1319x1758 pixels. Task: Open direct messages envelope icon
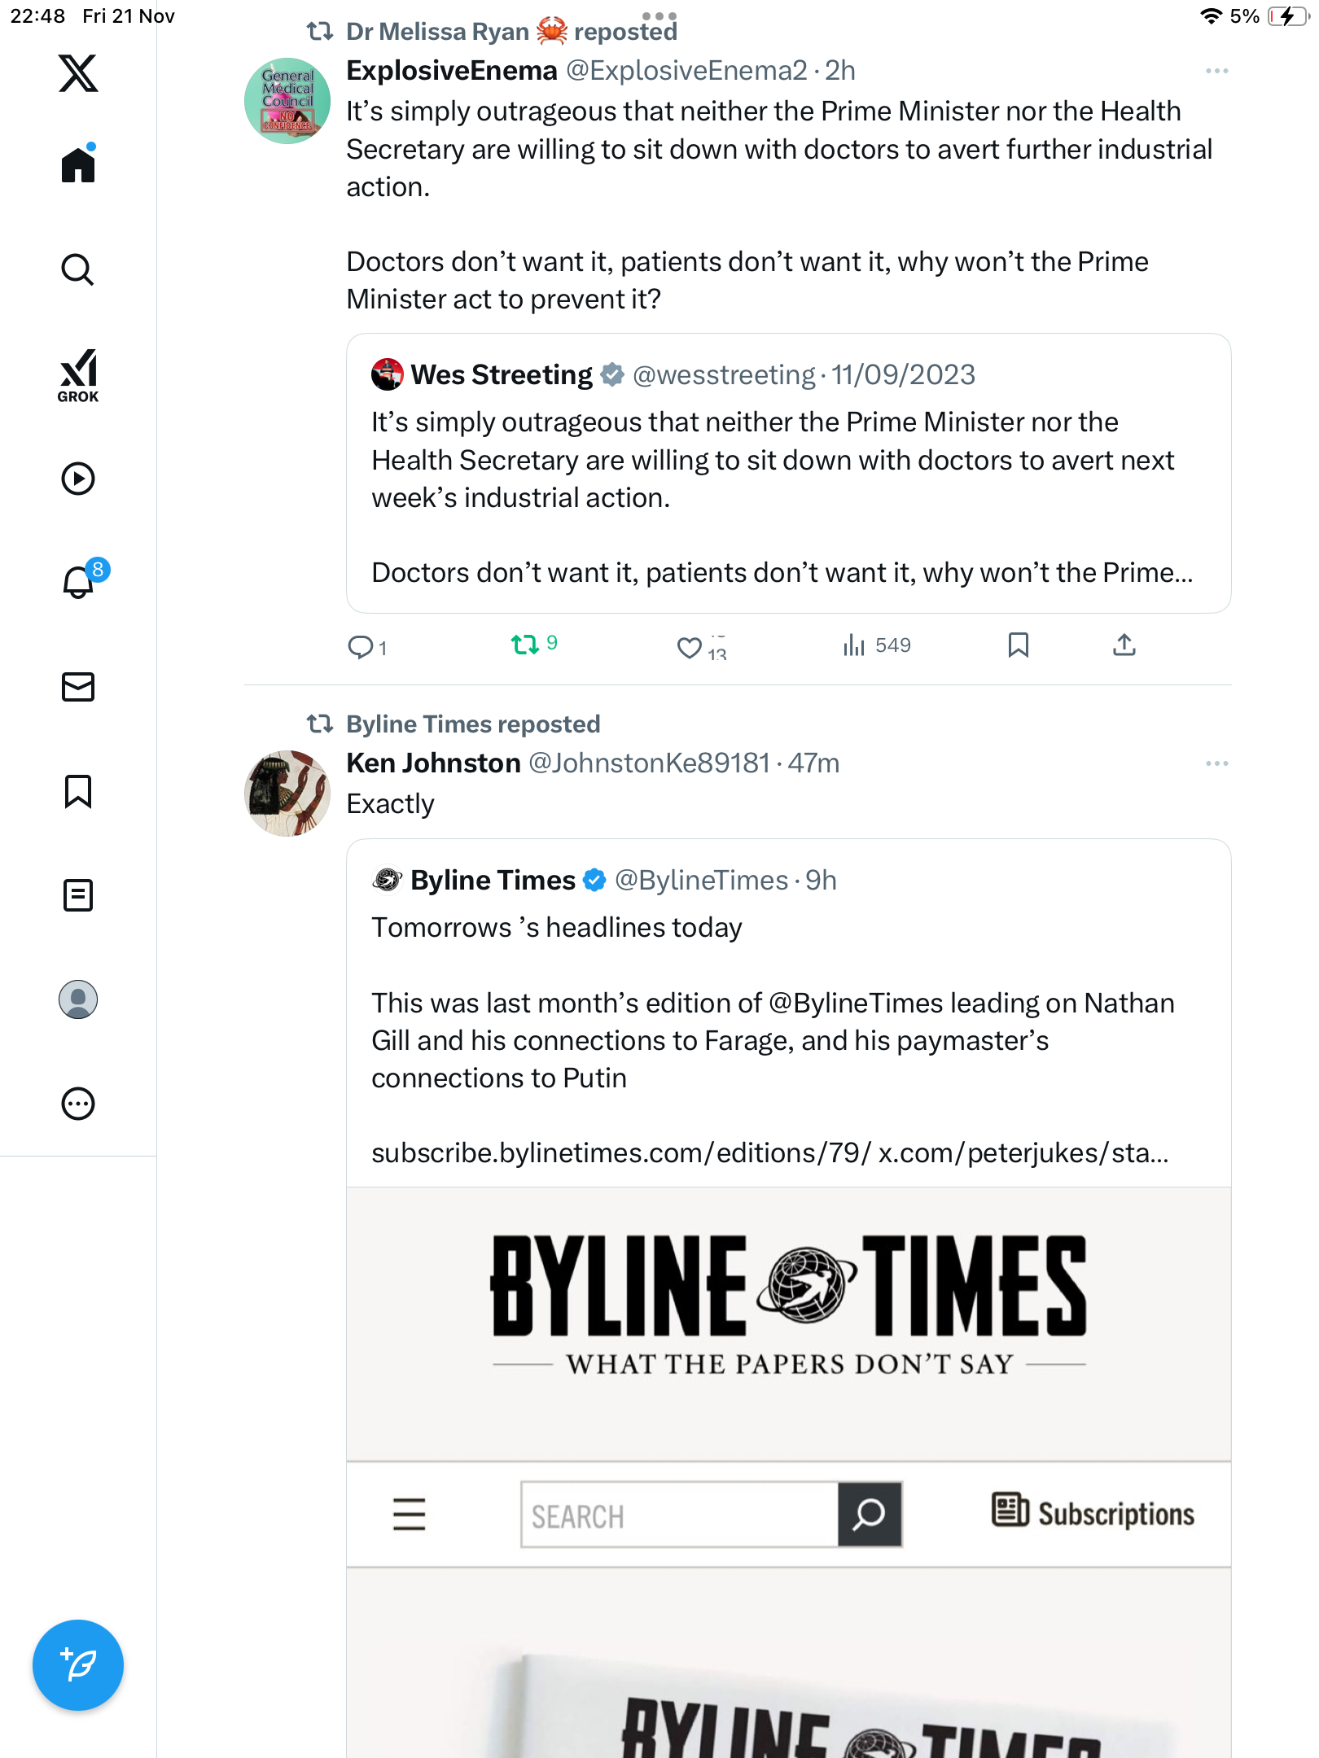click(x=78, y=687)
